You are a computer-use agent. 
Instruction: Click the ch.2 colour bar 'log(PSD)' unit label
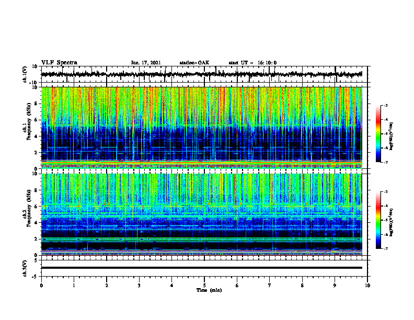coord(392,222)
